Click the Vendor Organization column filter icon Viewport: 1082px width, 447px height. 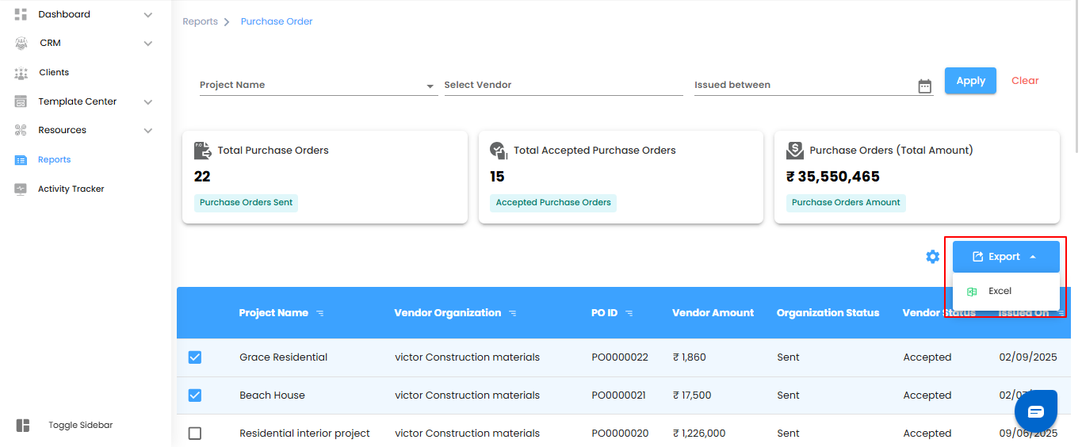point(513,314)
